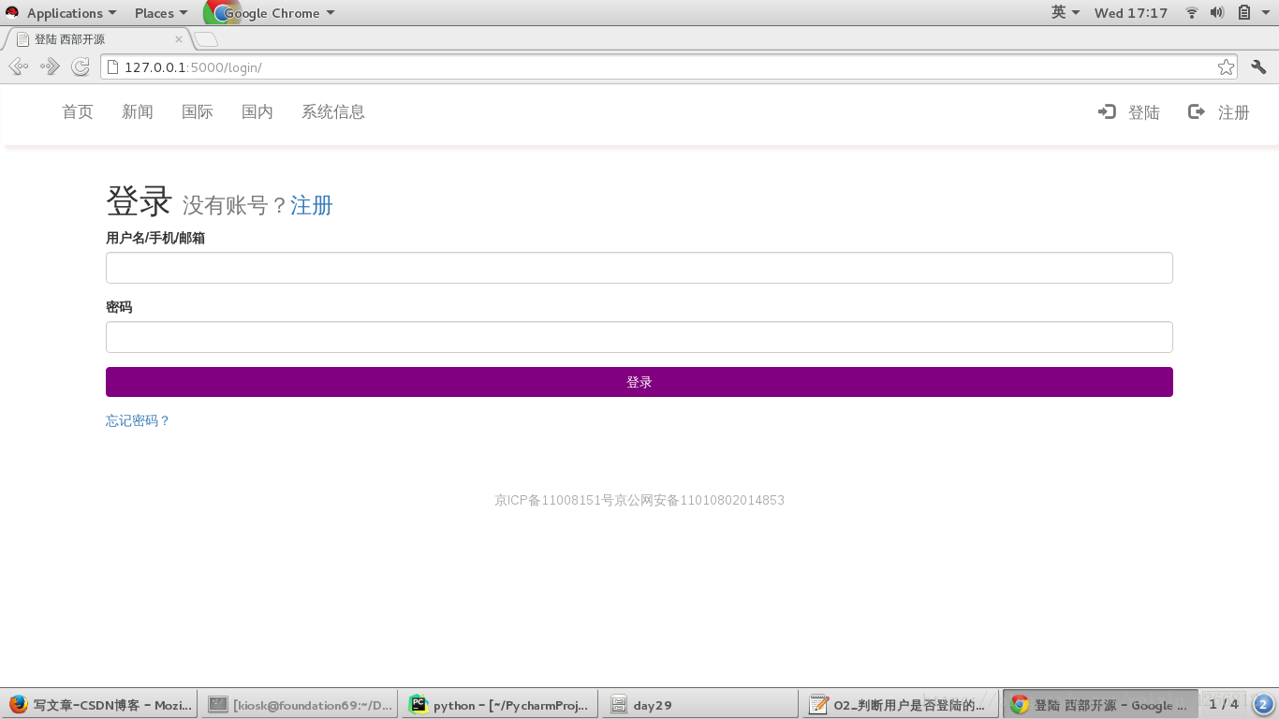Click the browser forward arrow
Screen dimensions: 1279x719
pyautogui.click(x=50, y=66)
